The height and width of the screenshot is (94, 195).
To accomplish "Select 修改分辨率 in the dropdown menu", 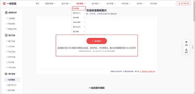I will pos(79,22).
